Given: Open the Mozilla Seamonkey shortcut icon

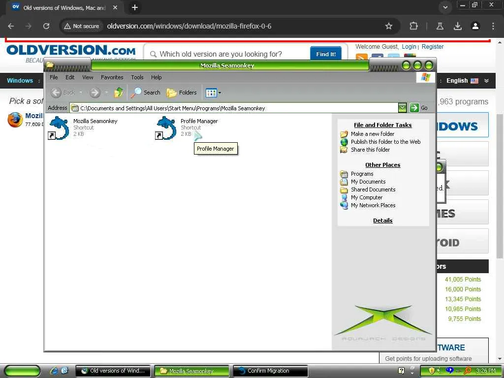Looking at the screenshot, I should click(x=59, y=127).
